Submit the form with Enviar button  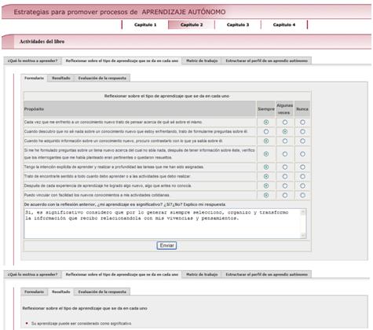tap(166, 245)
